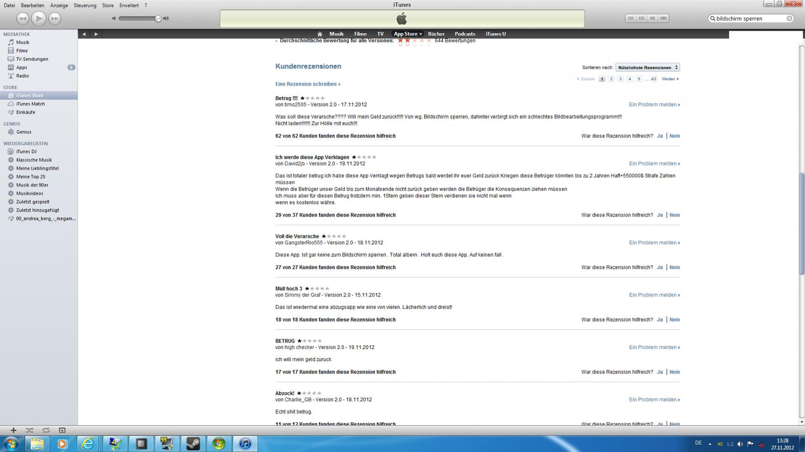Navigate back in the store
This screenshot has height=452, width=805.
click(84, 34)
